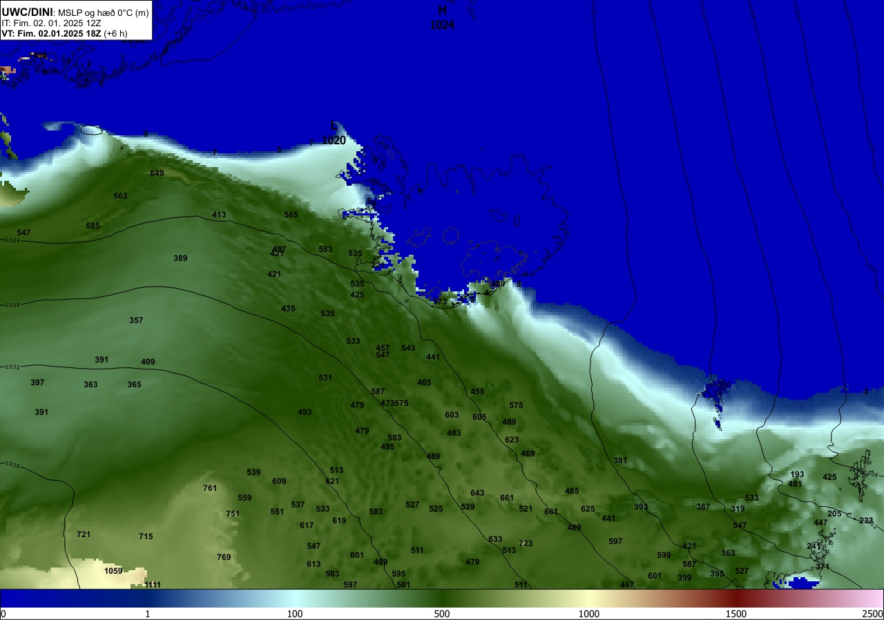Image resolution: width=884 pixels, height=620 pixels.
Task: Click the color bar tick labeled 2500
Action: (x=872, y=614)
